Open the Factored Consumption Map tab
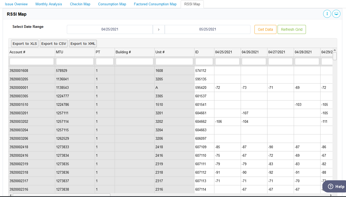Screen dimensions: 346x197 [x=155, y=4]
